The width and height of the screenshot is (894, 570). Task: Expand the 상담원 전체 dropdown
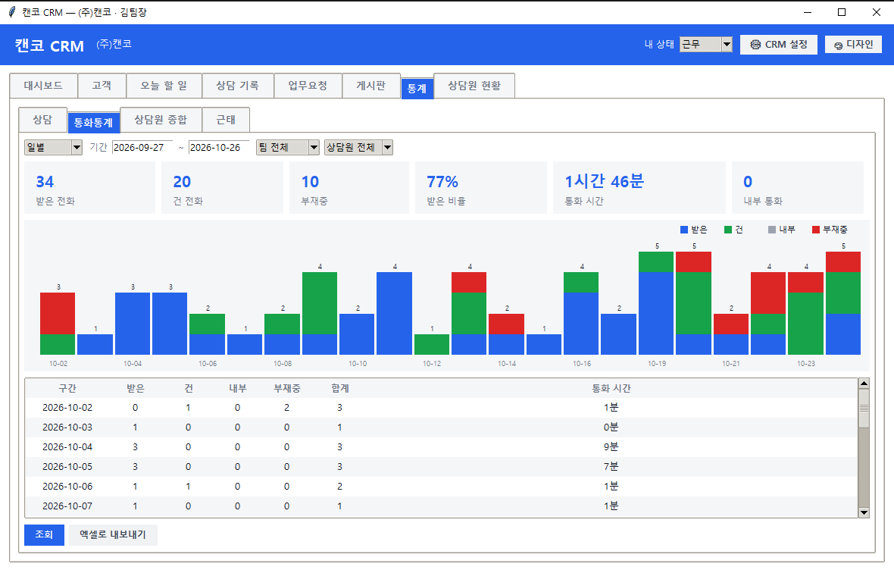tap(358, 147)
